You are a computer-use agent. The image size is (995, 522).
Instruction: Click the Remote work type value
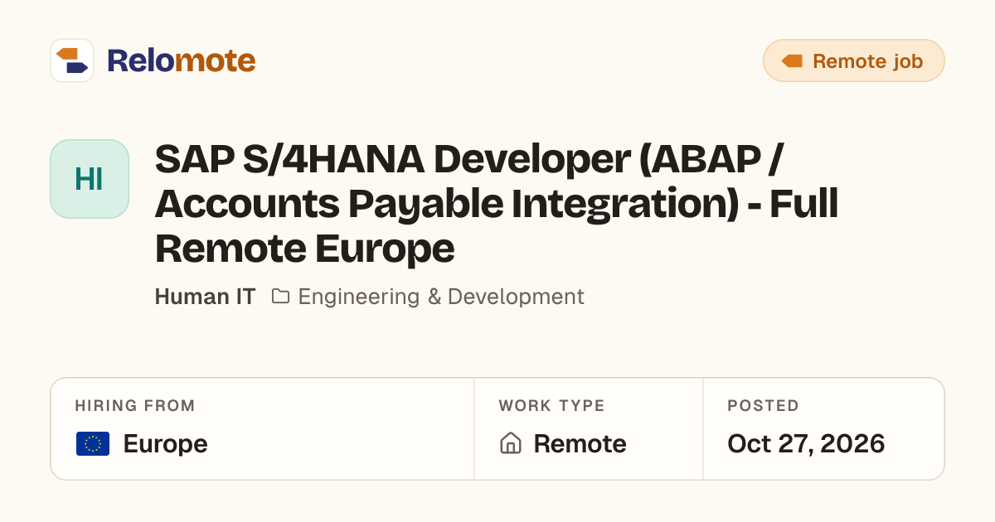tap(580, 444)
